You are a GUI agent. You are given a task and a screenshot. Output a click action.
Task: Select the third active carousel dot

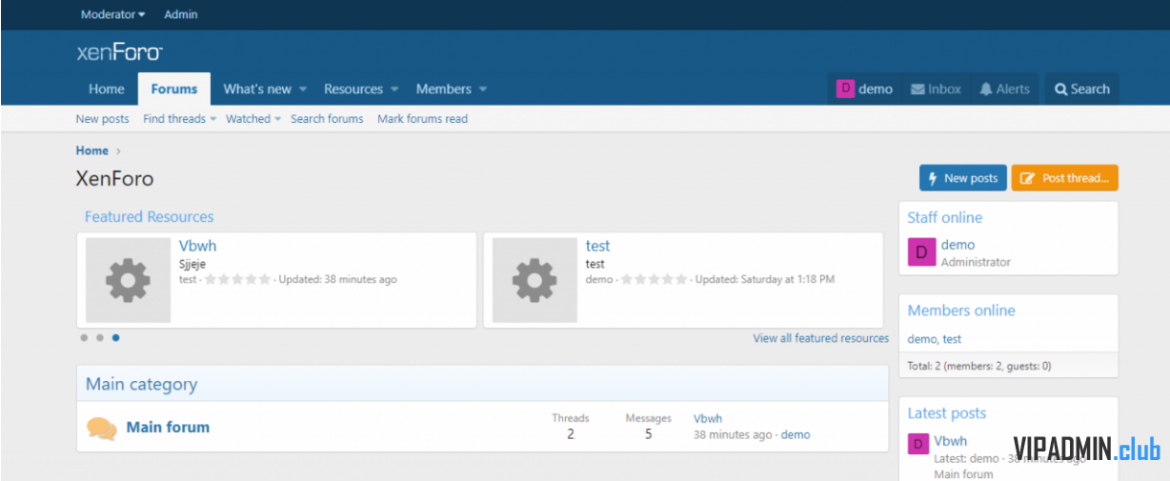pos(116,337)
